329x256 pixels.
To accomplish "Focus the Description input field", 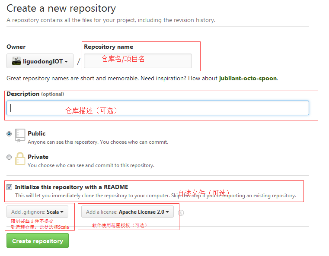I will tap(158, 108).
